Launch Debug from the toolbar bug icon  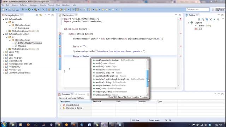[x=23, y=10]
